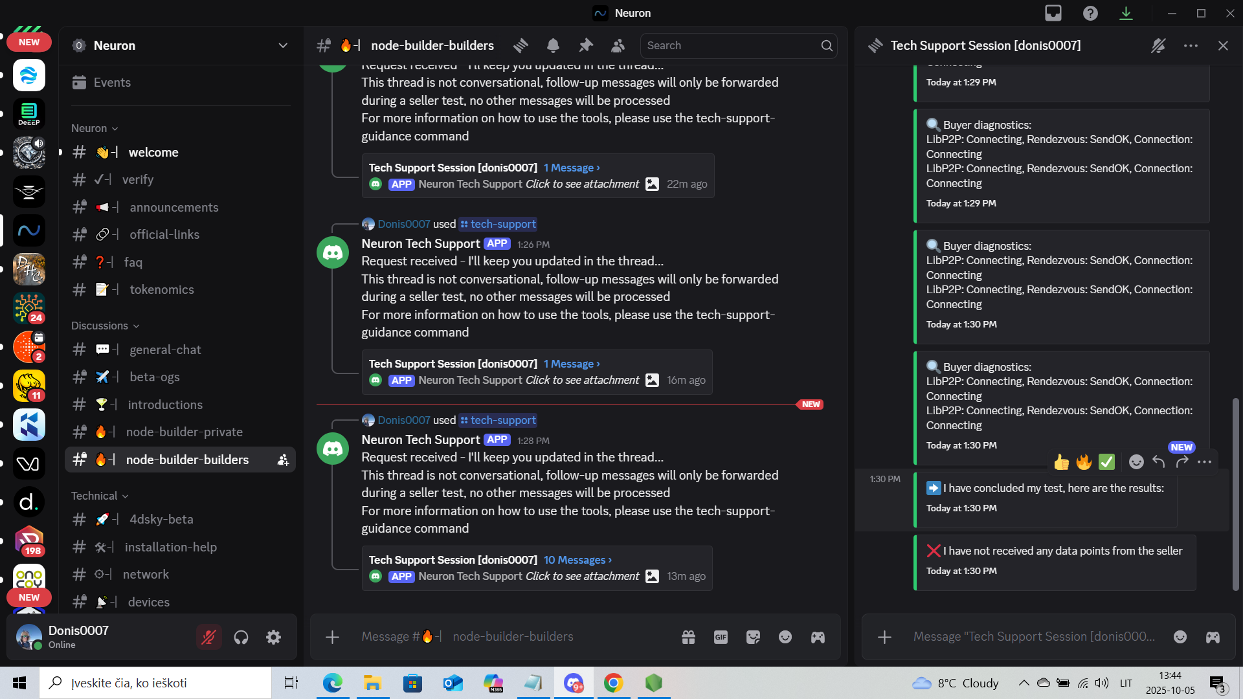Download Discord update icon
The height and width of the screenshot is (699, 1243).
click(x=1126, y=13)
